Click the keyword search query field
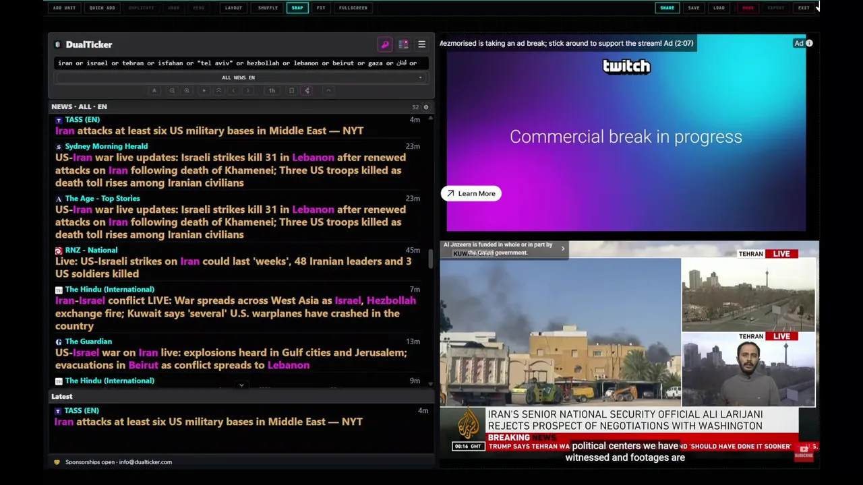The image size is (863, 485). point(241,63)
